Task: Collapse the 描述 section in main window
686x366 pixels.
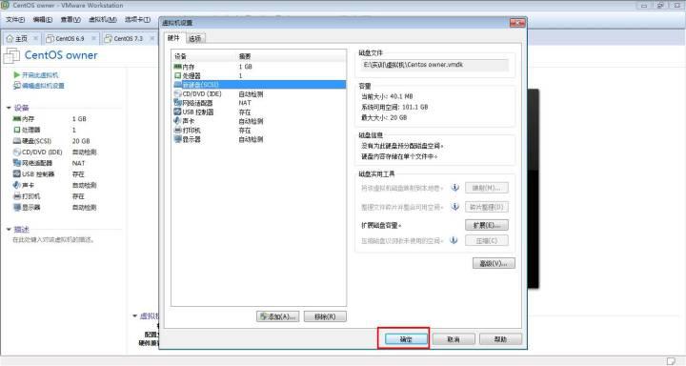Action: (9, 229)
